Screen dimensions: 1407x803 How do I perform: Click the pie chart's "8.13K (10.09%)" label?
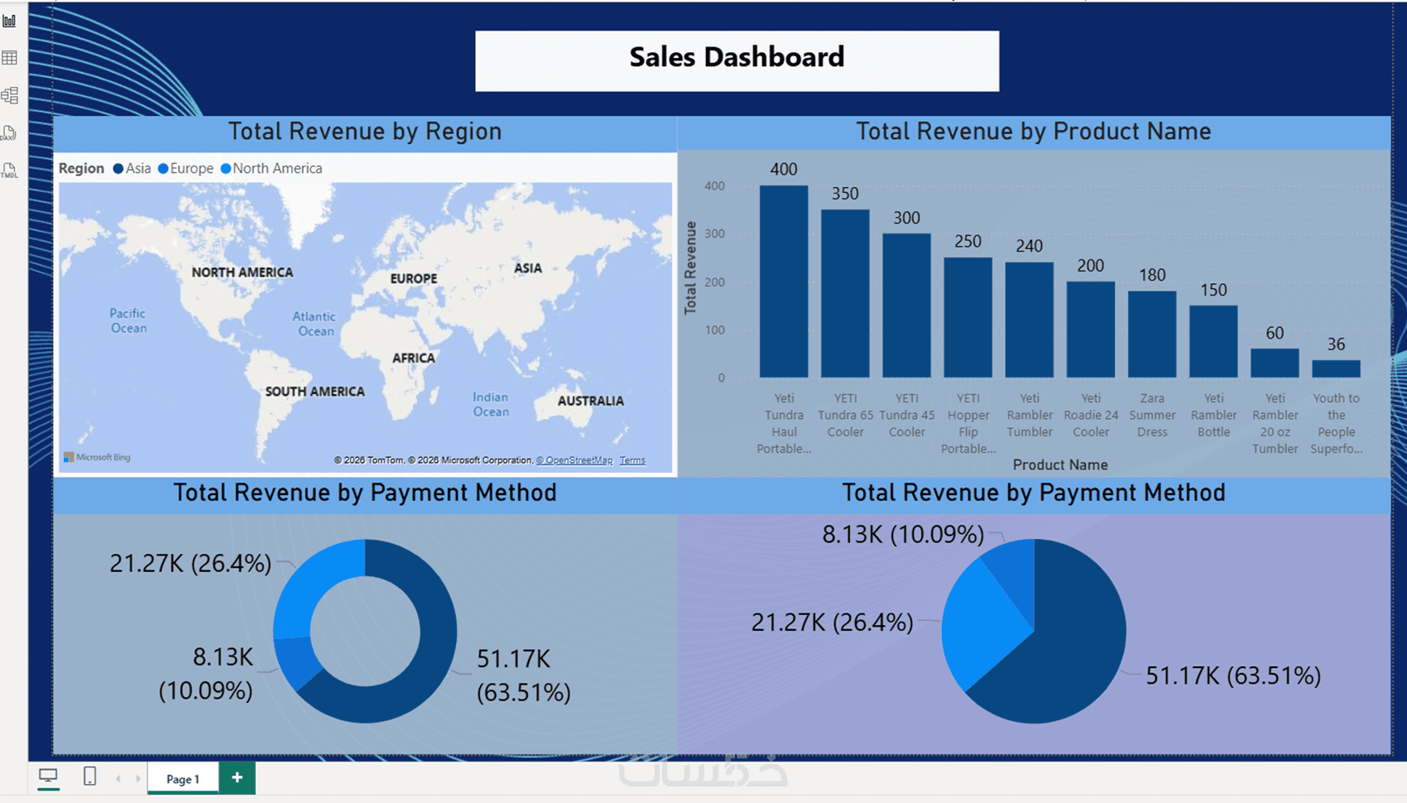pos(903,535)
